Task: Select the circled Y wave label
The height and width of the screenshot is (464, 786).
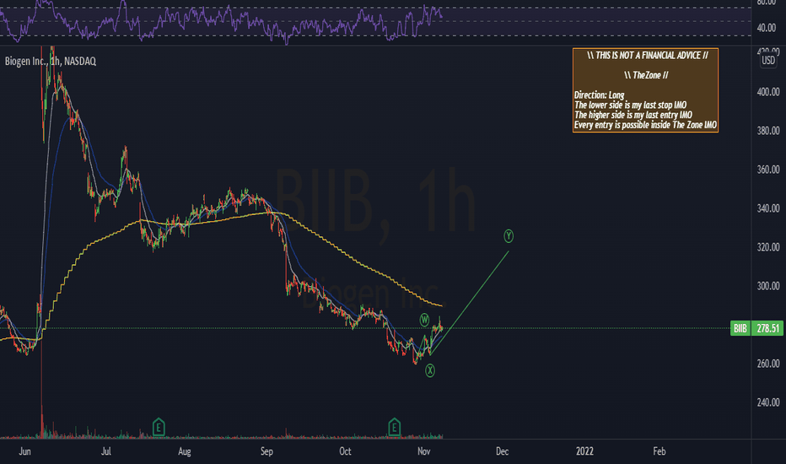Action: [x=509, y=235]
